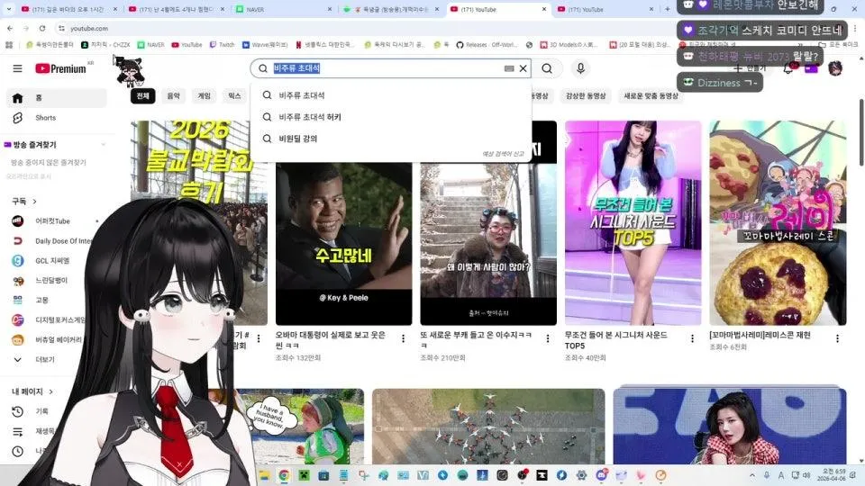Select the 게임 filter chip

[205, 96]
